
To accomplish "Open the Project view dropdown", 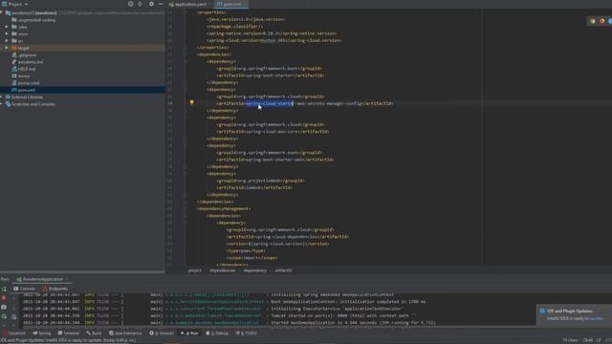I will click(x=15, y=4).
